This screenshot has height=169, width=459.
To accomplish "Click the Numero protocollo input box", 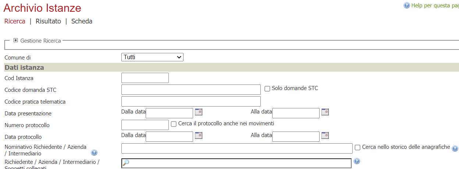I will pyautogui.click(x=145, y=125).
